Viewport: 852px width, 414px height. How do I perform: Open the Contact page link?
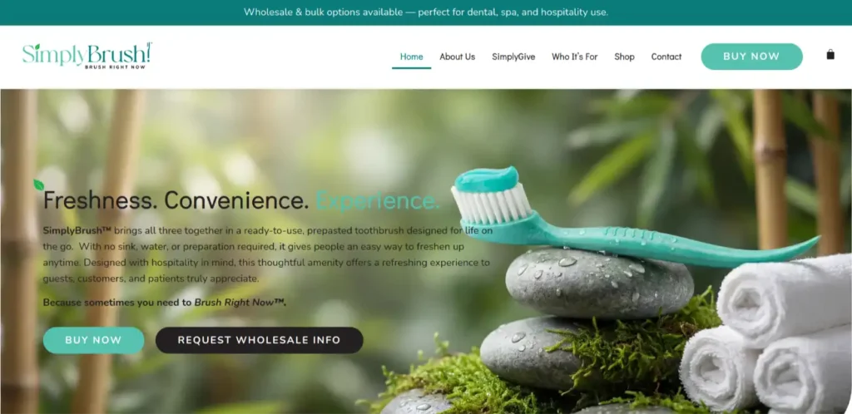(x=666, y=57)
